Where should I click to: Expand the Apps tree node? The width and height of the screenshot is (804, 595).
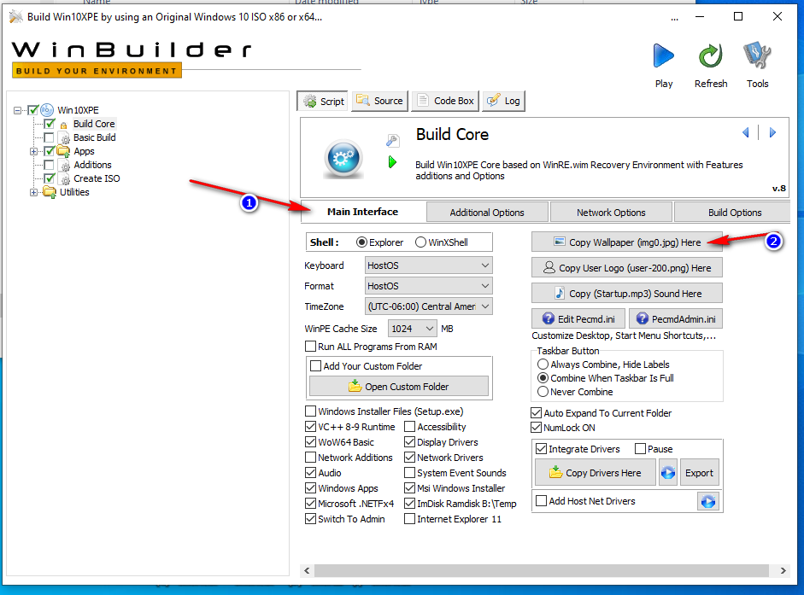pyautogui.click(x=34, y=152)
